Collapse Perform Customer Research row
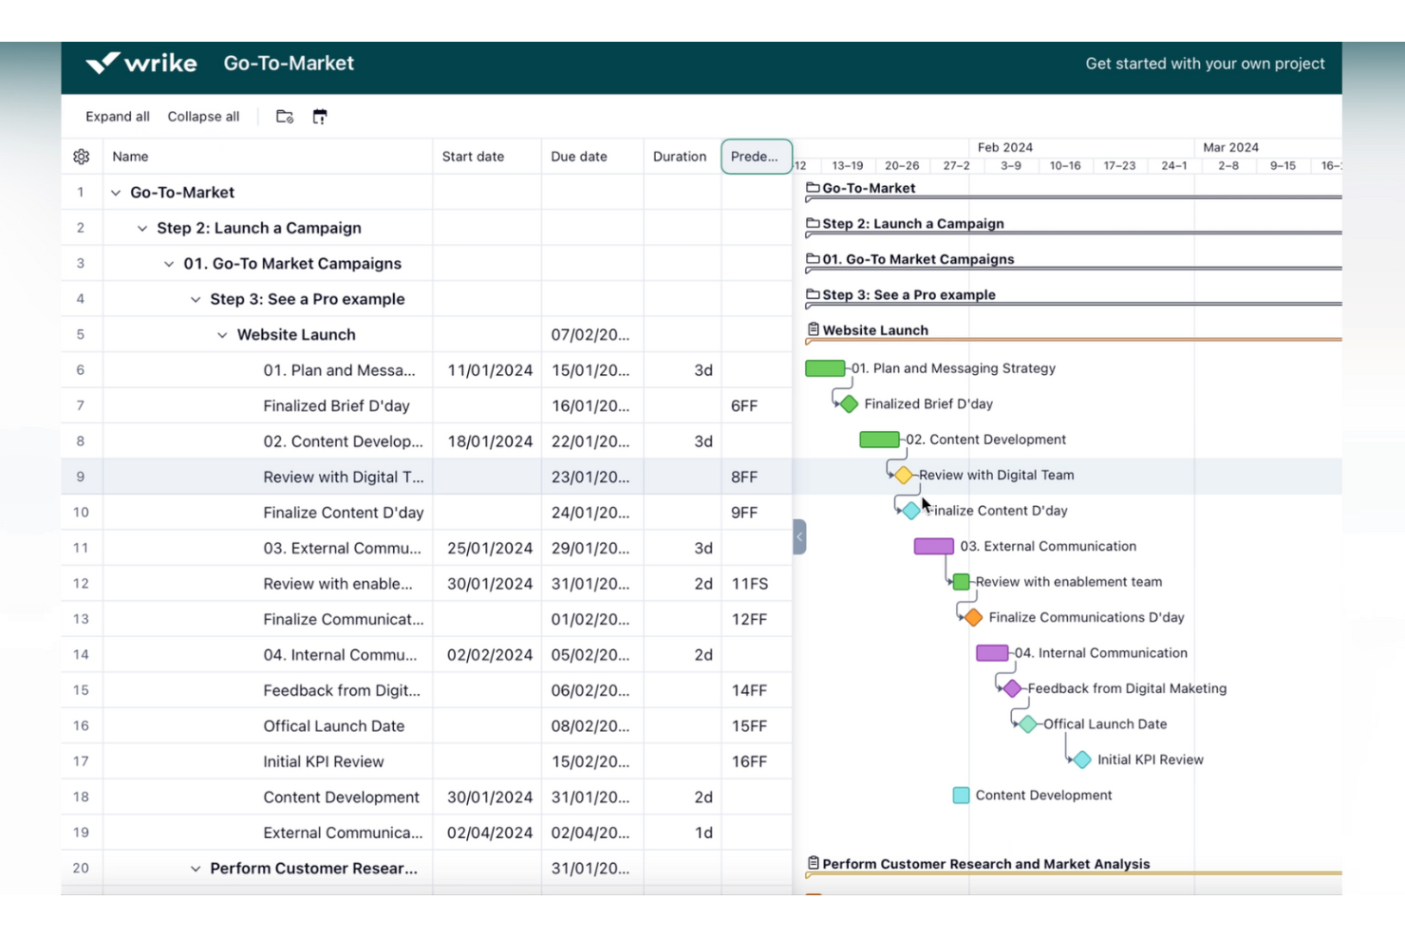This screenshot has width=1405, height=937. (196, 869)
